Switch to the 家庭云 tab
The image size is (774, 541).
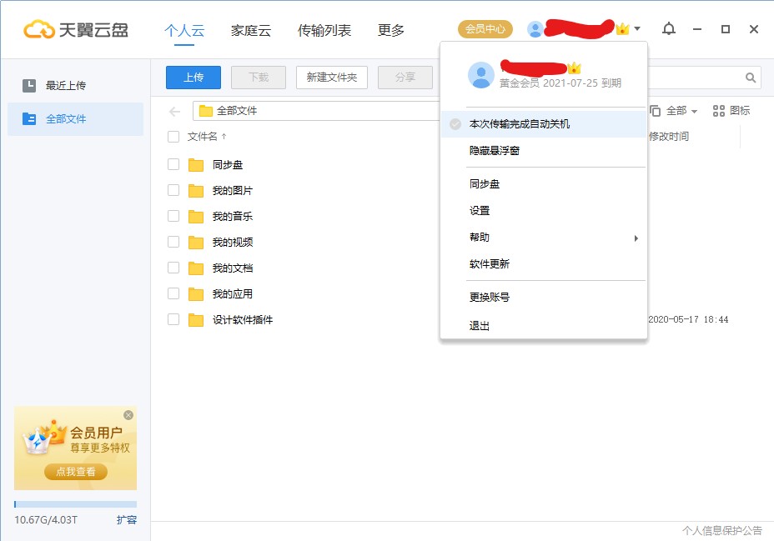(x=251, y=31)
